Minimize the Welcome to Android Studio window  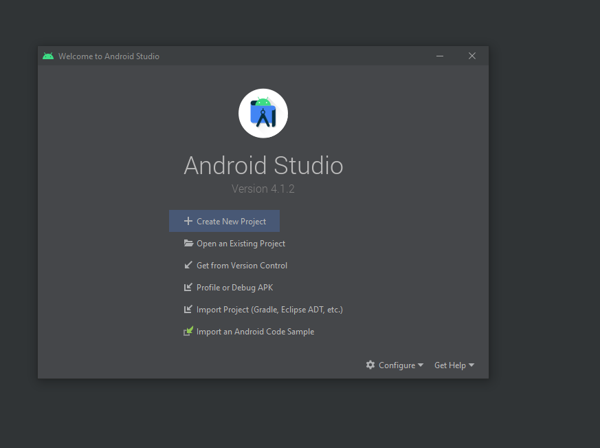pos(440,56)
